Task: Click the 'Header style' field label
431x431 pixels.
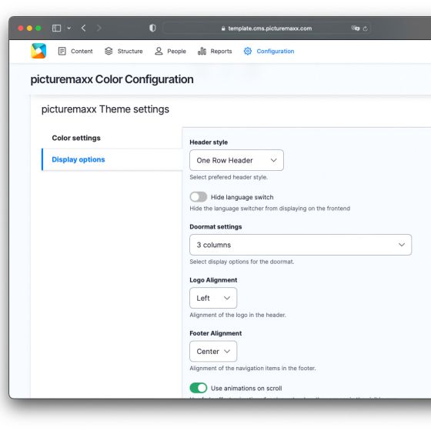Action: pyautogui.click(x=209, y=142)
